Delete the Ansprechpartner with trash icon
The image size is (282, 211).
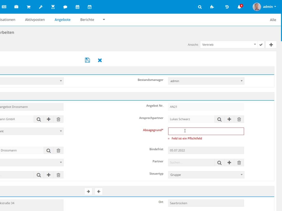click(239, 119)
